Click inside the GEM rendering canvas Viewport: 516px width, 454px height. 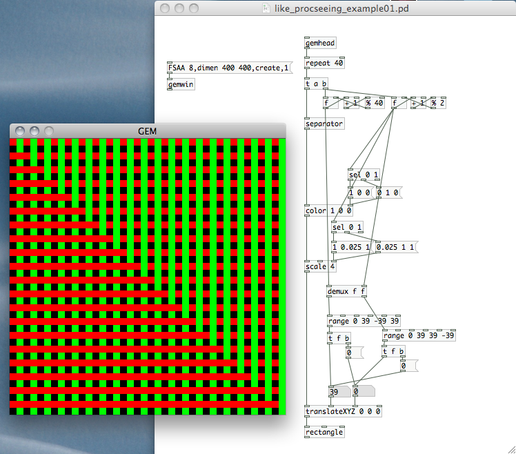coord(148,277)
